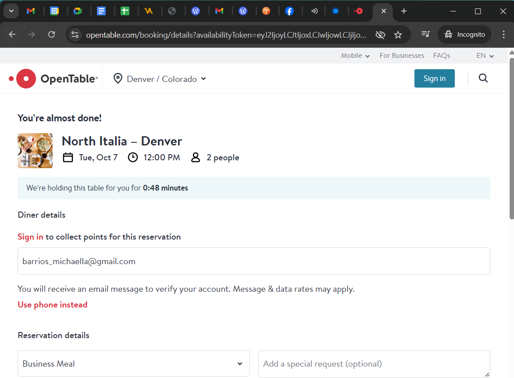
Task: Open the Business Meal occasion dropdown
Action: coord(133,364)
